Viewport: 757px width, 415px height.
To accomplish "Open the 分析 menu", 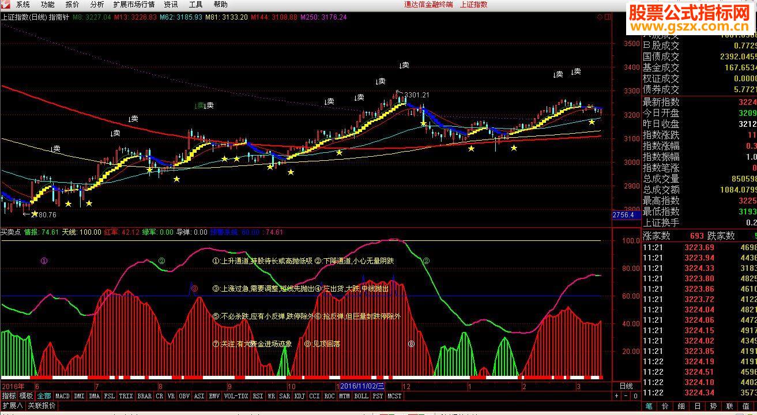I will [x=97, y=4].
